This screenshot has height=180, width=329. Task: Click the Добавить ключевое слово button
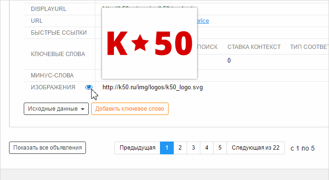point(130,109)
